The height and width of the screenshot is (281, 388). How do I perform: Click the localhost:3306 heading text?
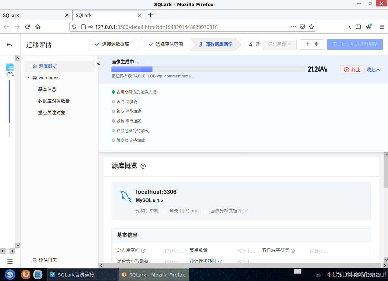point(156,192)
